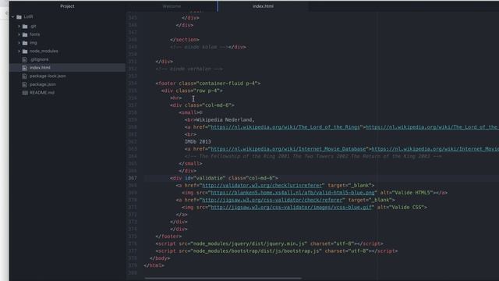Image resolution: width=499 pixels, height=281 pixels.
Task: Click the 'Wikipedia Nederland,' text
Action: 225,119
